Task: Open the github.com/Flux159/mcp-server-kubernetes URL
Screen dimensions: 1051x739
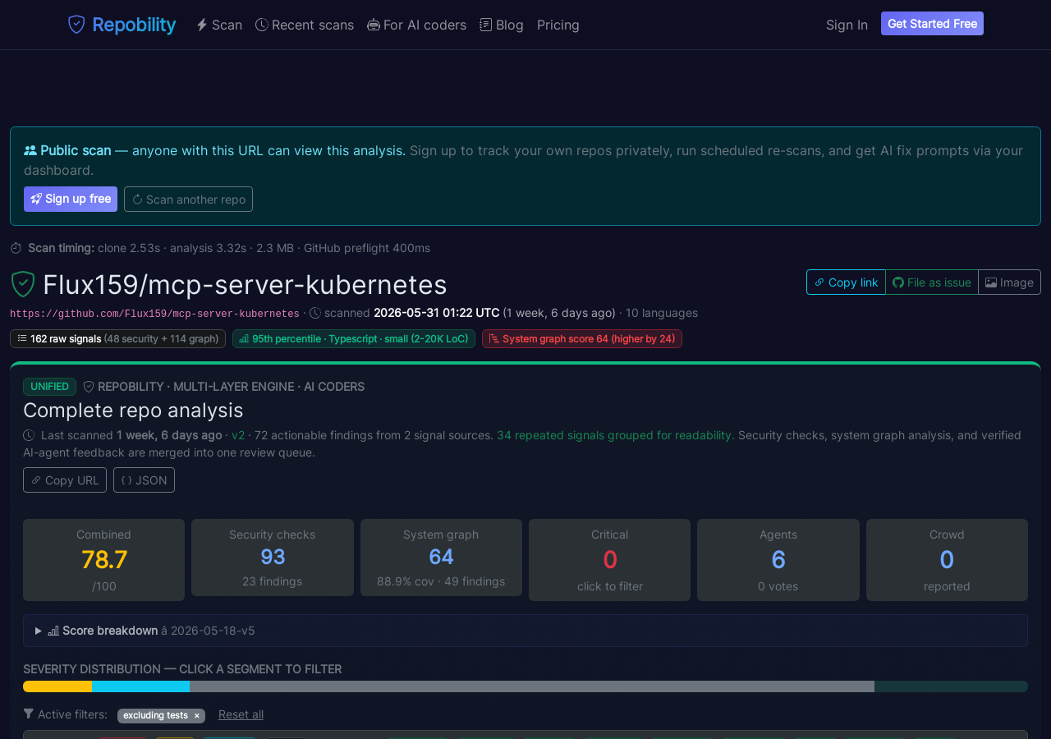Action: point(154,314)
